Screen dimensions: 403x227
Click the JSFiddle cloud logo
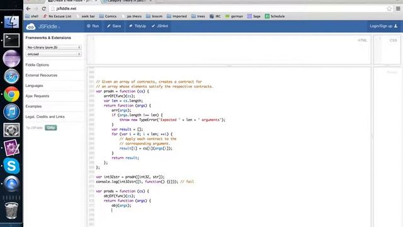click(31, 26)
